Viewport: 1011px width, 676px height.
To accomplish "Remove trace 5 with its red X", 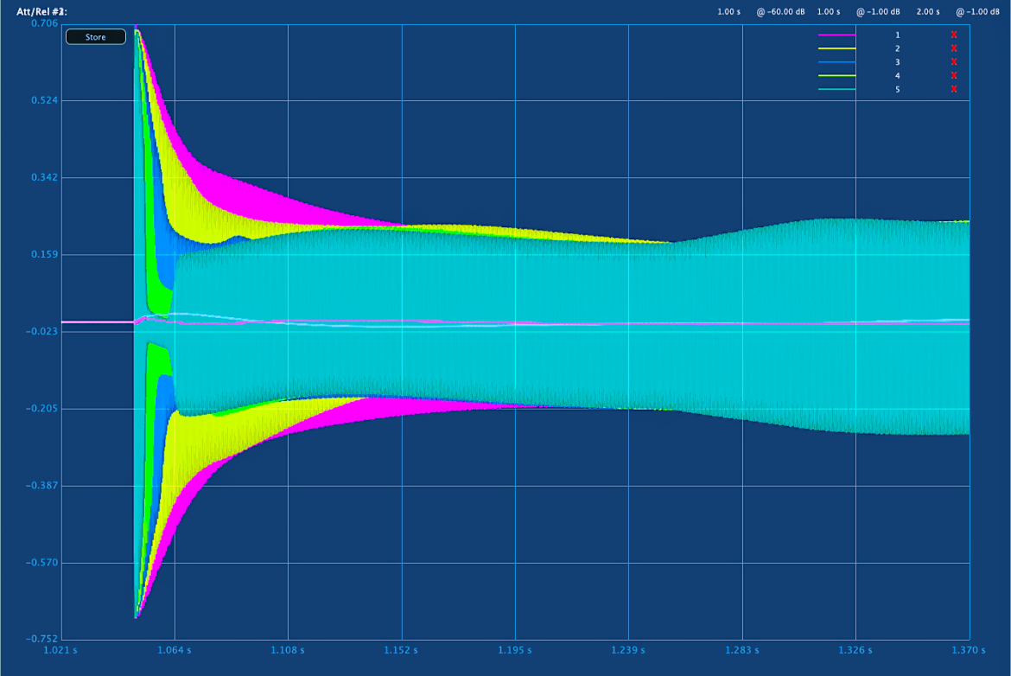I will [954, 89].
